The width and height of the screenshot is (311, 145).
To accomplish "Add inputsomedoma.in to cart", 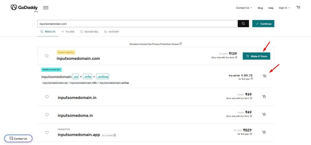I will (x=264, y=114).
